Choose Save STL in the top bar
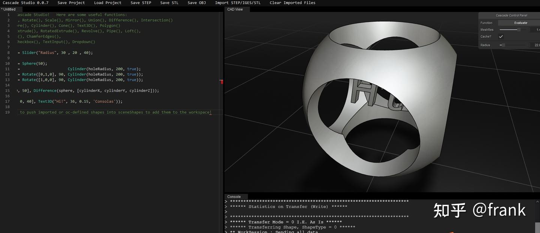The image size is (540, 233). (169, 3)
